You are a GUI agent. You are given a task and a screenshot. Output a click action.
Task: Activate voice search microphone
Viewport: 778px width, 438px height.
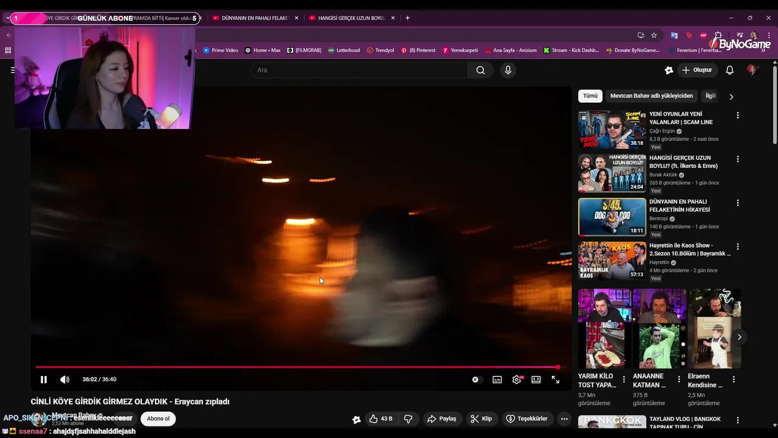(x=508, y=70)
